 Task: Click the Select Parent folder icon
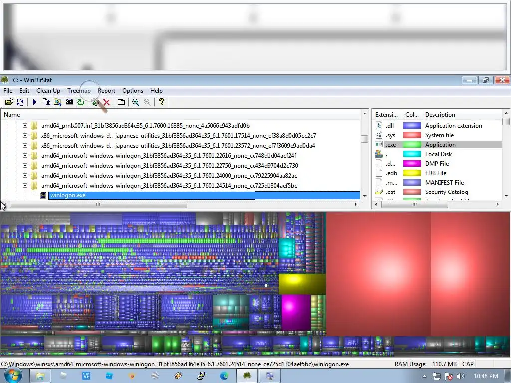121,102
